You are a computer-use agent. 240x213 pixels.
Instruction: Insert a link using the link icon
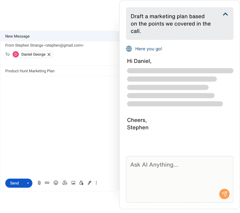click(47, 183)
